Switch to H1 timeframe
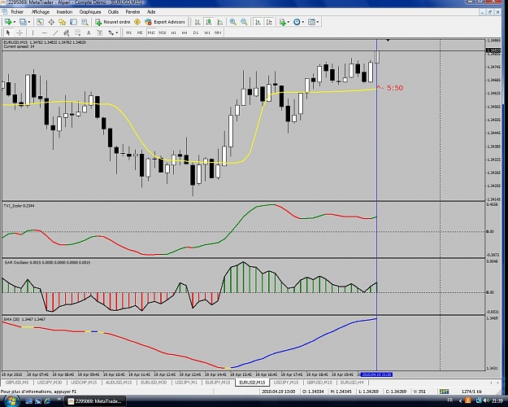508x407 pixels. [174, 33]
